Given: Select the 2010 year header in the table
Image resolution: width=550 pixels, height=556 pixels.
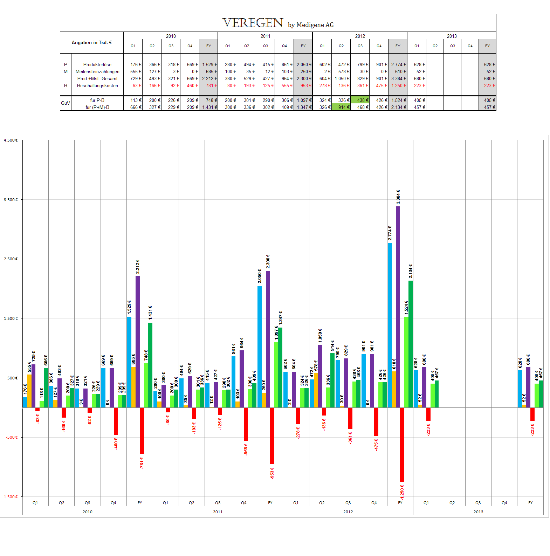Looking at the screenshot, I should (x=171, y=36).
